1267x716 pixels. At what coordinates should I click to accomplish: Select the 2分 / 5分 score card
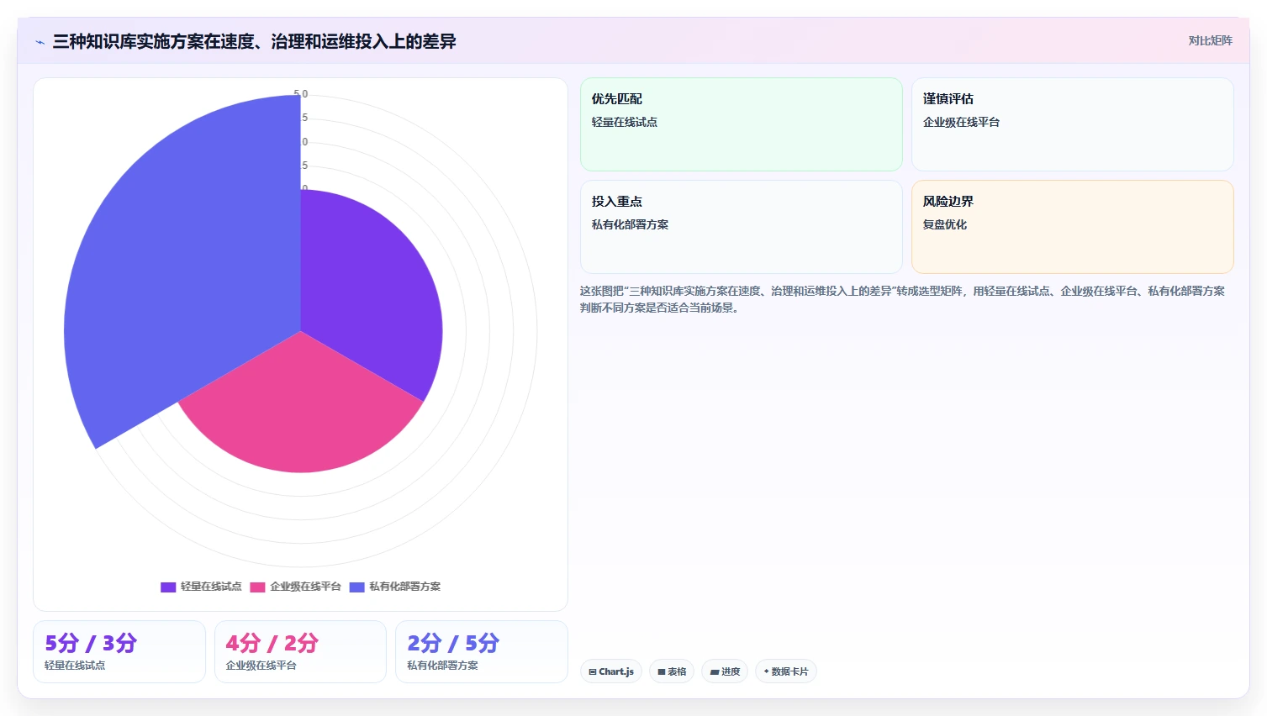pos(482,651)
